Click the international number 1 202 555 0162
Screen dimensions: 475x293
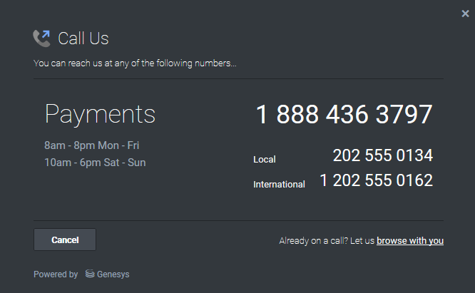376,181
